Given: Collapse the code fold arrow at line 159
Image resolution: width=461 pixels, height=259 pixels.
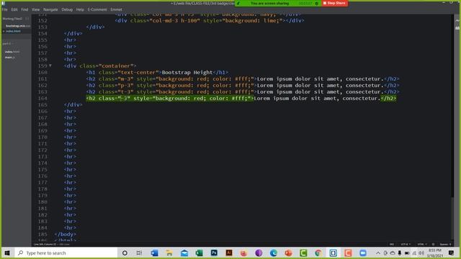Looking at the screenshot, I should tap(50, 65).
